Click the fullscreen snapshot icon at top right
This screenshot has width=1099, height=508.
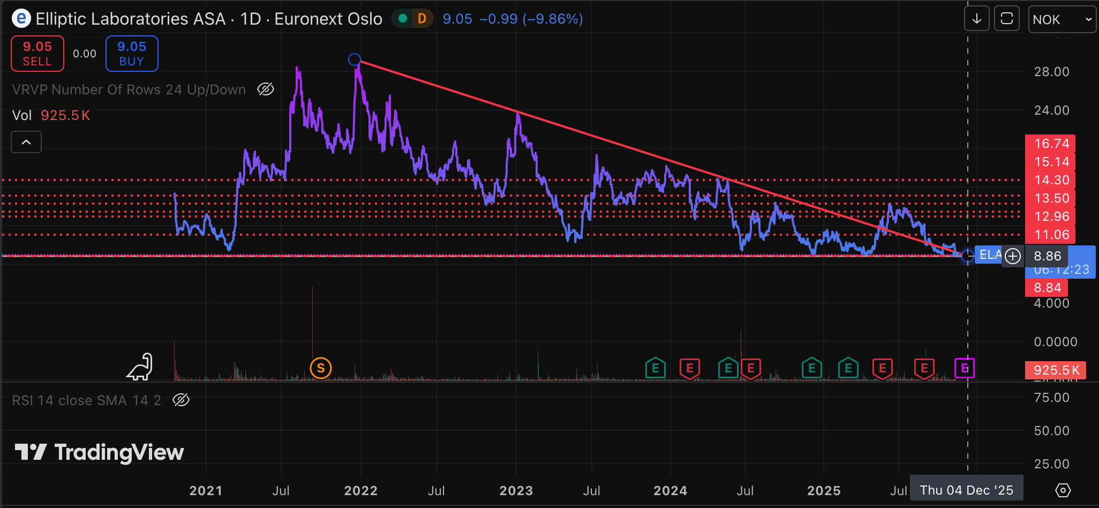pos(1006,19)
